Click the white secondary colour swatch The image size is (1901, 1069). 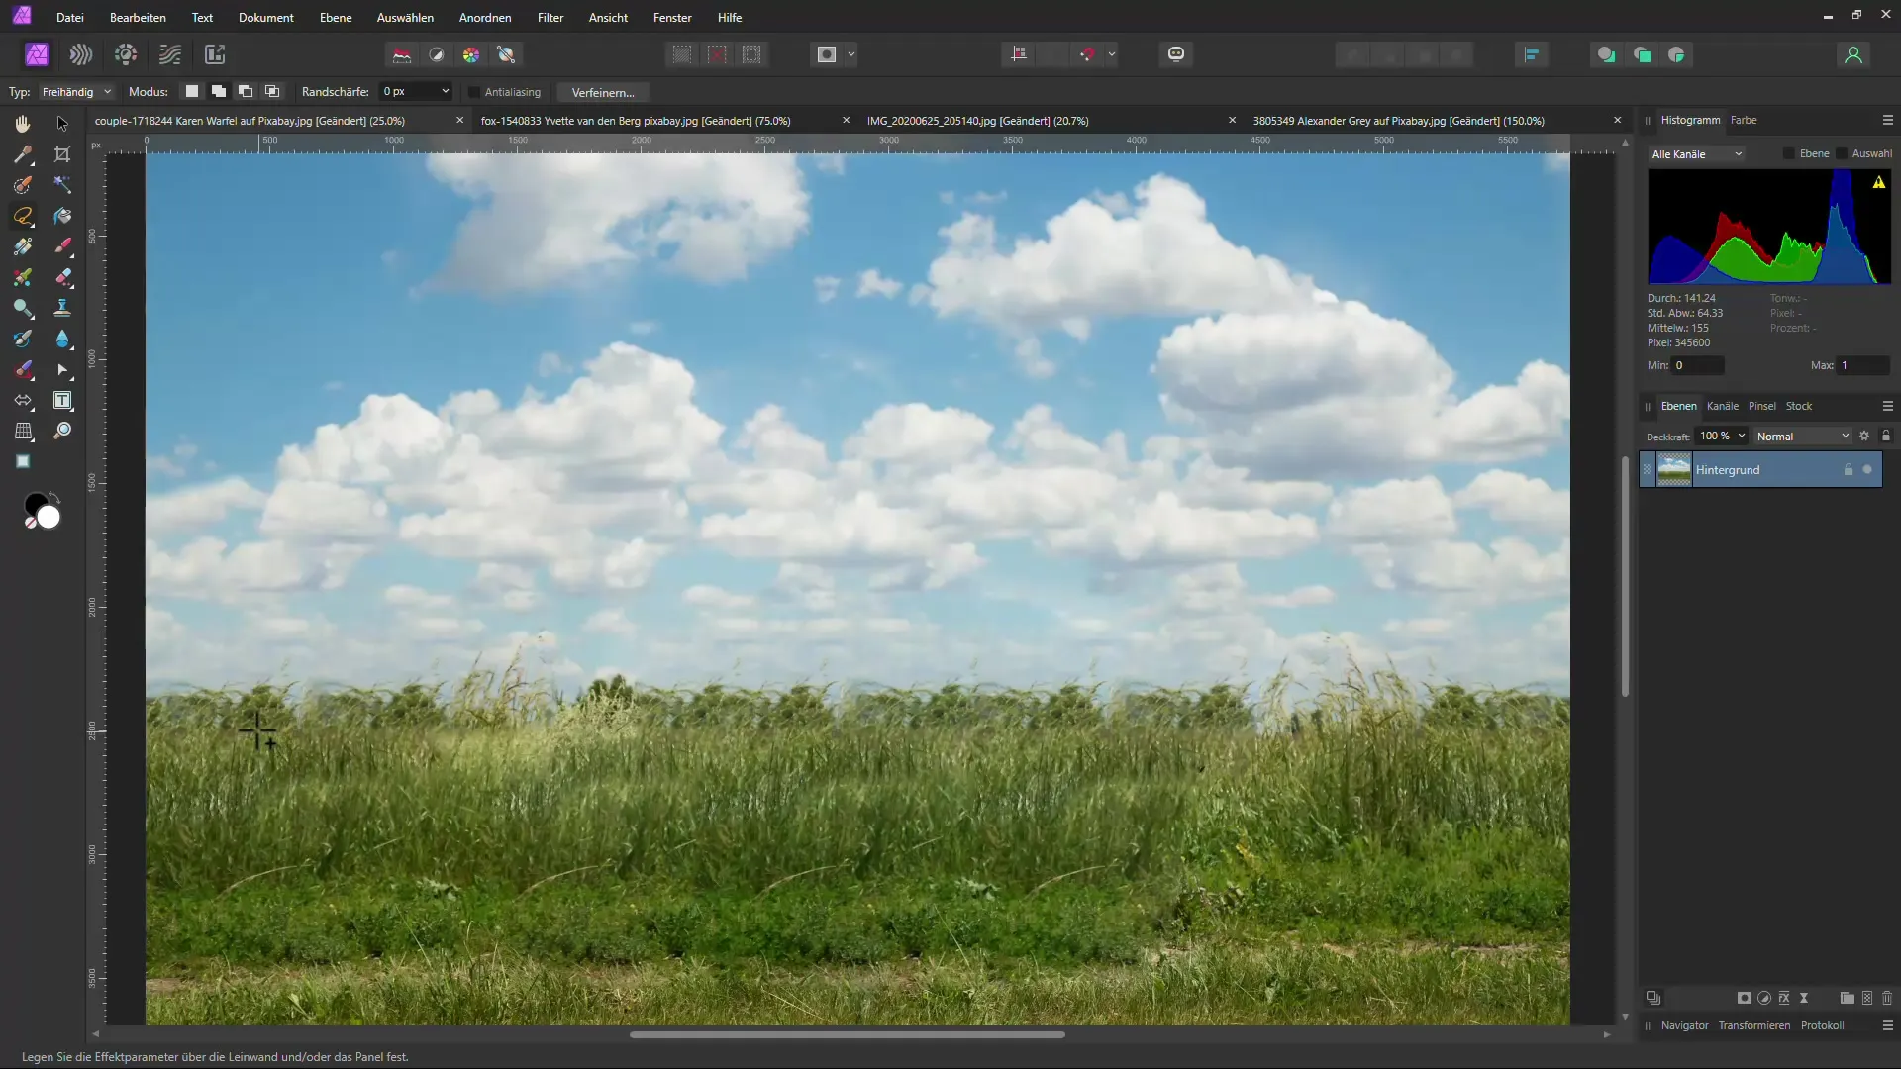click(x=49, y=517)
